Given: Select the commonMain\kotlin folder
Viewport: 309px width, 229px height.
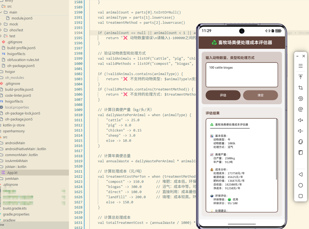Looking at the screenshot, I should coord(21,155).
